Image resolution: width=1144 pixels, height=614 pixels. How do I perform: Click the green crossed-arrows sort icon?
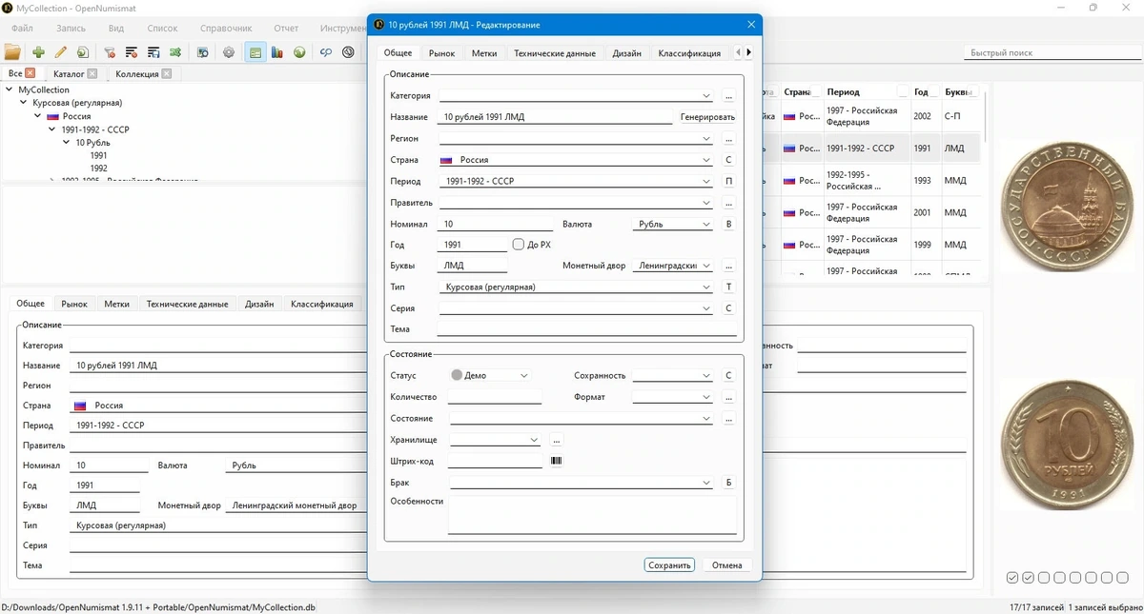[x=175, y=52]
